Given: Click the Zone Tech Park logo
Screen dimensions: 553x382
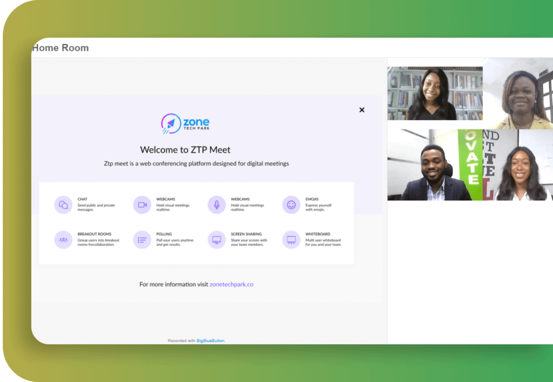Looking at the screenshot, I should point(185,124).
